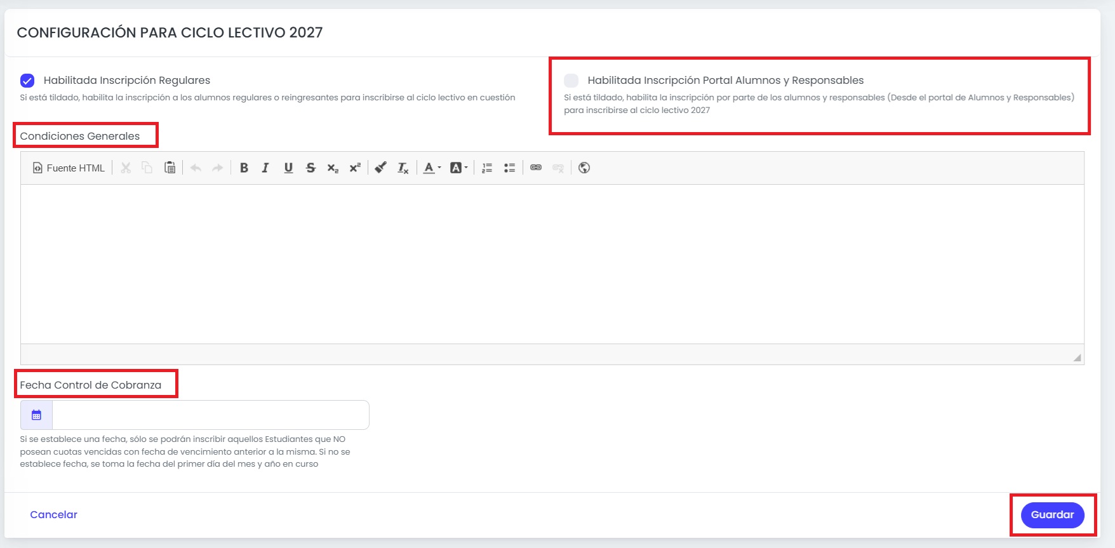This screenshot has height=548, width=1115.
Task: Insert a numbered list
Action: point(487,168)
